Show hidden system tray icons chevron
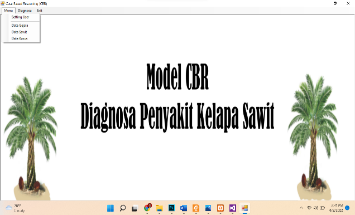 click(301, 208)
